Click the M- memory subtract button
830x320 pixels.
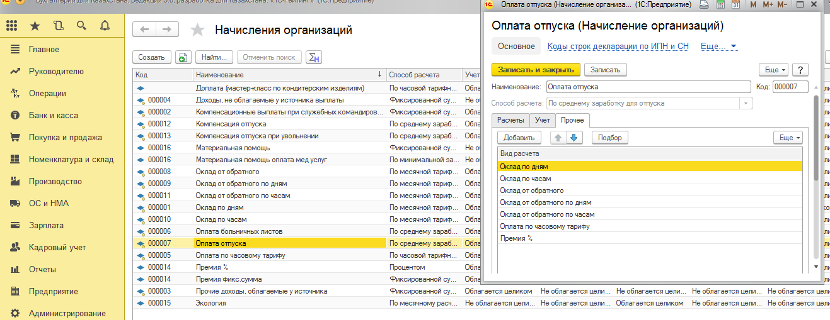[782, 4]
